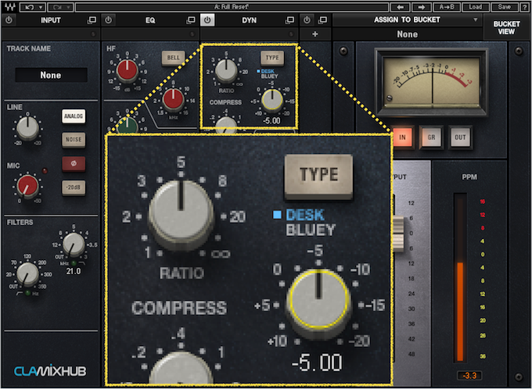The image size is (532, 389).
Task: Click the VU meter display
Action: pos(432,81)
